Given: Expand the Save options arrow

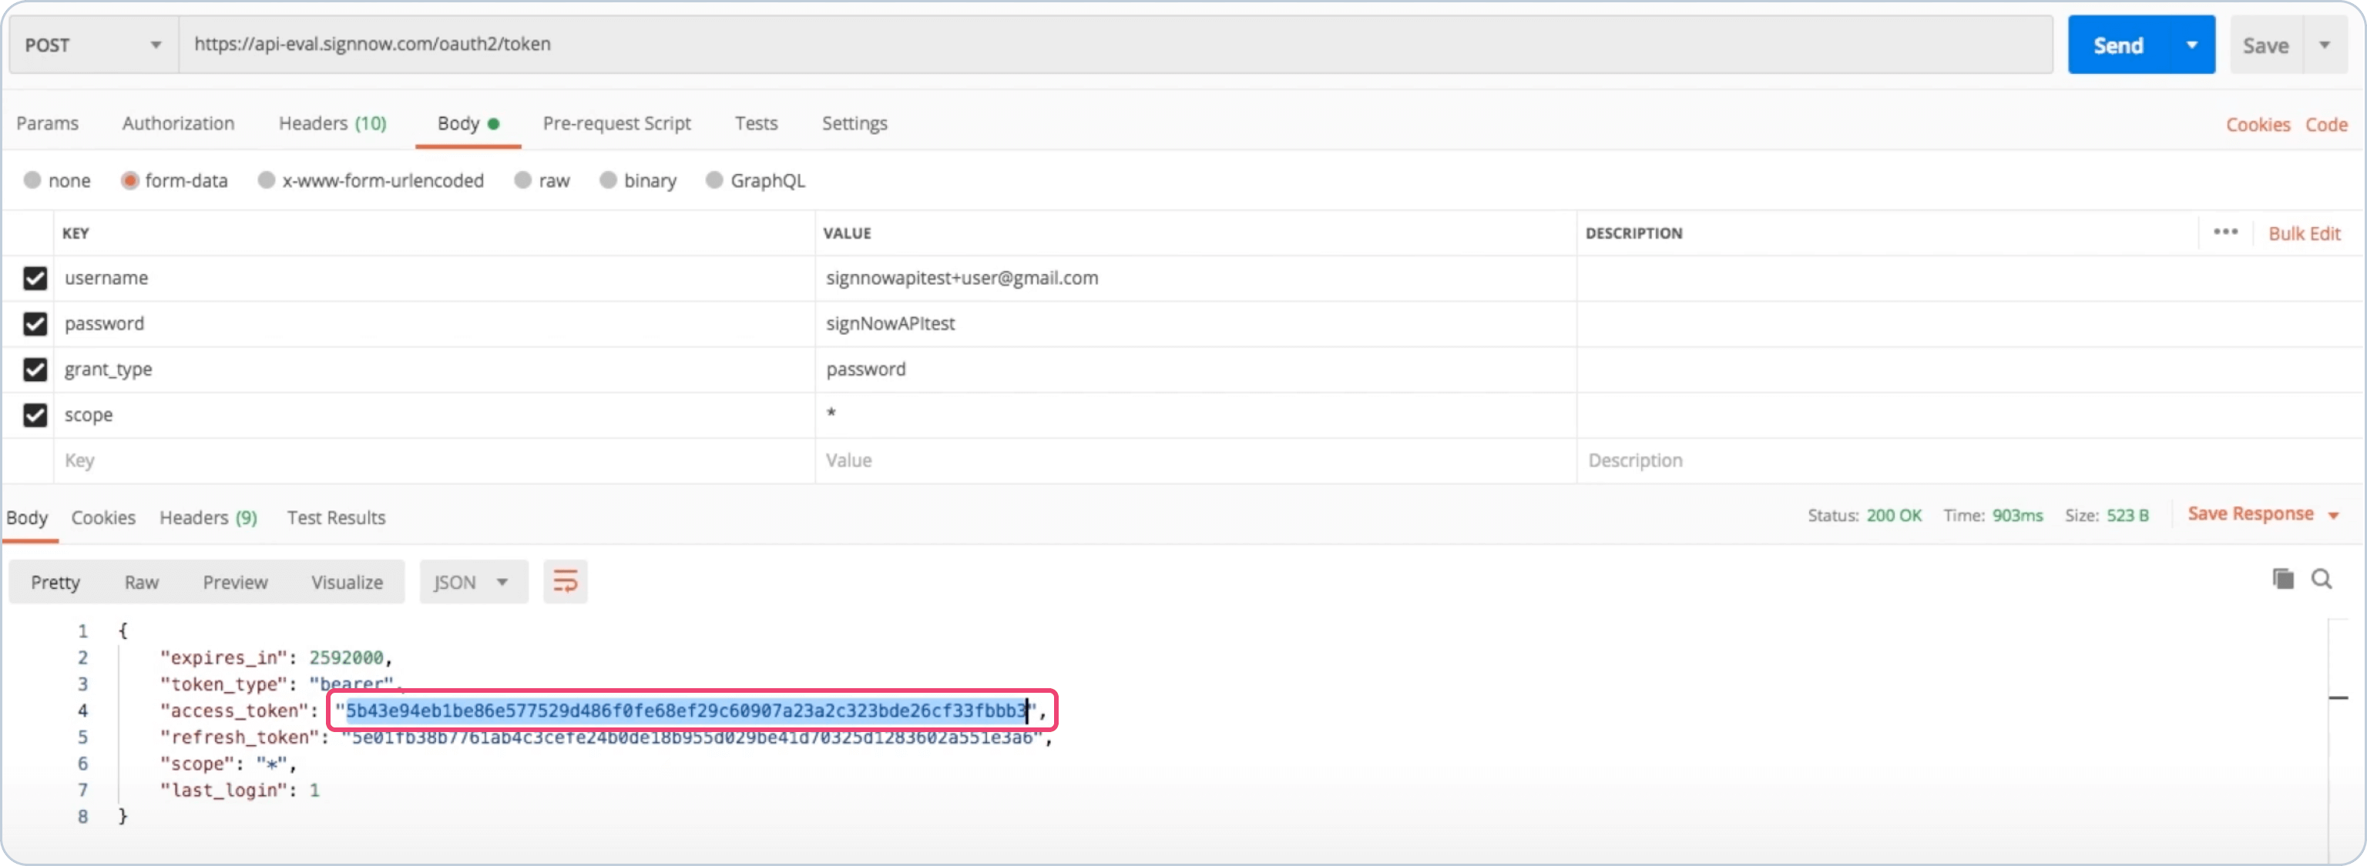Looking at the screenshot, I should coord(2325,44).
